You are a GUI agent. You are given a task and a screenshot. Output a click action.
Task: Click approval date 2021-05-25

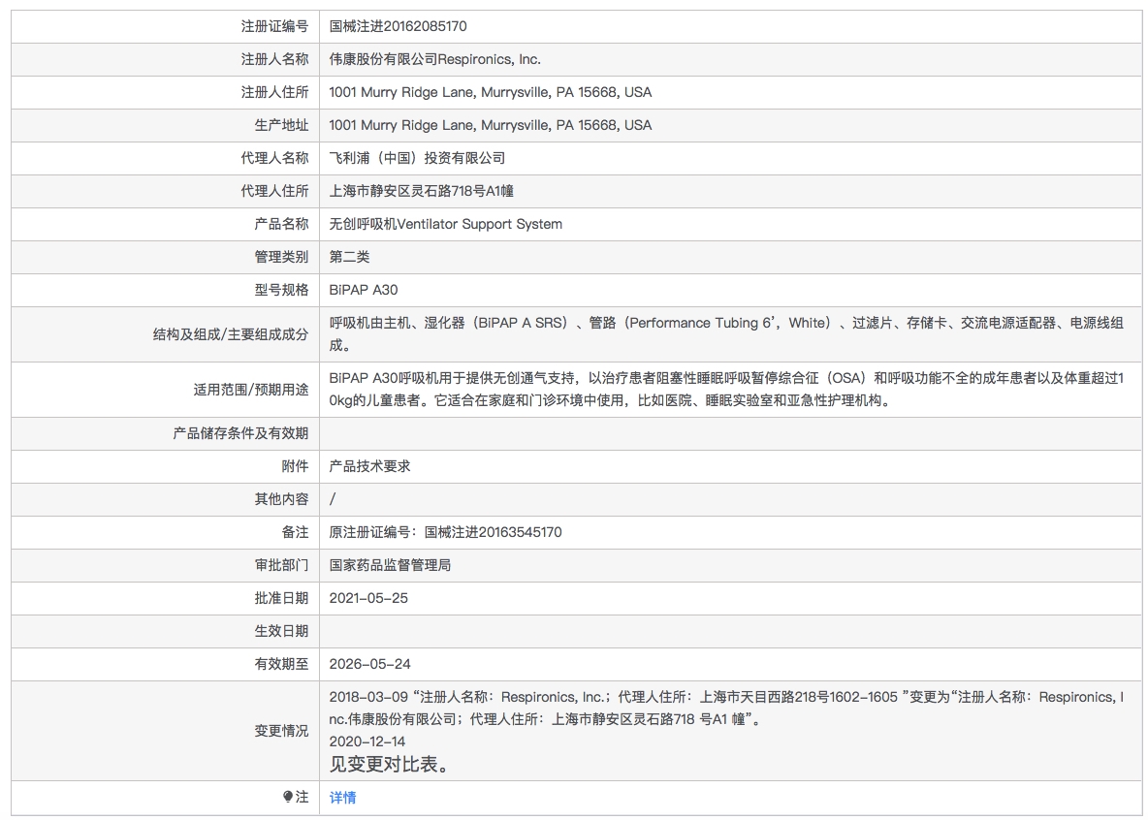pyautogui.click(x=368, y=598)
